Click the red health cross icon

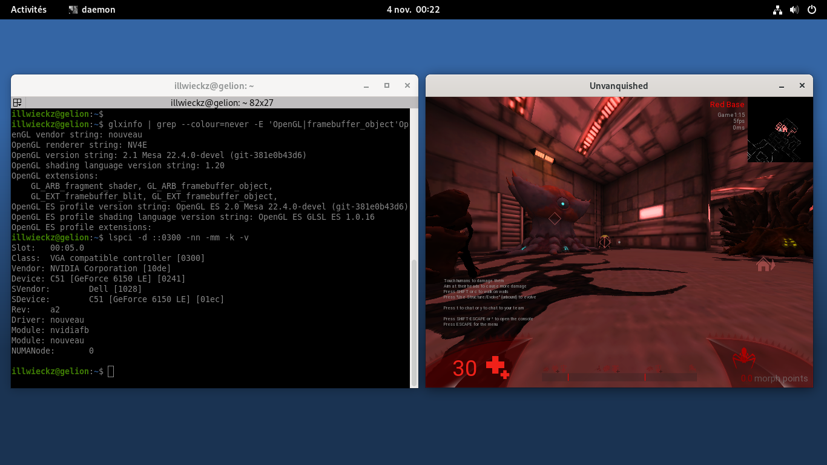(498, 367)
